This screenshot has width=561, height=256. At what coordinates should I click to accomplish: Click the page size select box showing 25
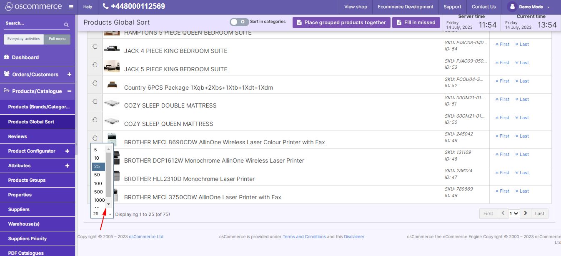point(102,213)
